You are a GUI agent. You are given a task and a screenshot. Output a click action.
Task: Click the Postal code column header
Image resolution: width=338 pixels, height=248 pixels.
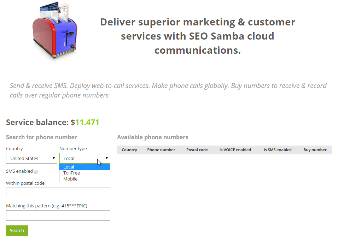tap(197, 150)
